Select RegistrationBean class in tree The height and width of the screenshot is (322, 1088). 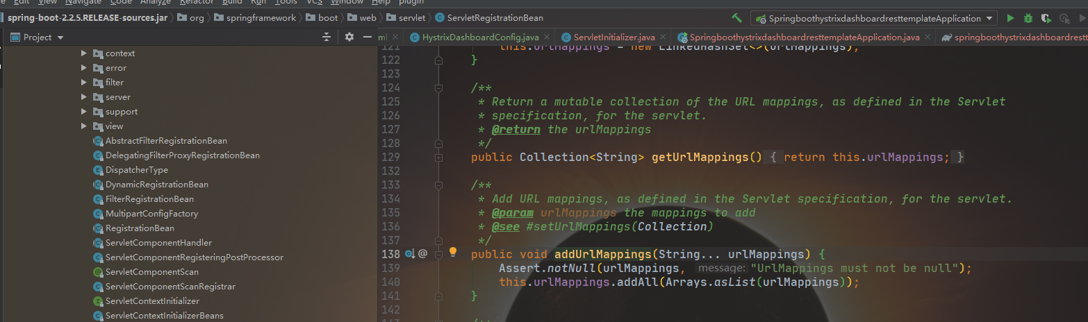pos(140,228)
